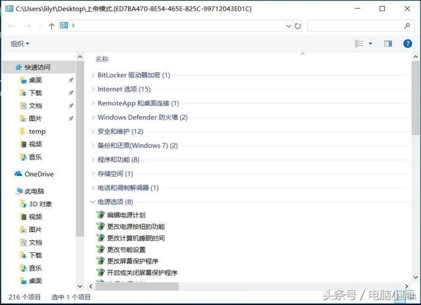Image resolution: width=421 pixels, height=305 pixels.
Task: Open the pinned 下载 folder under quick access
Action: click(35, 93)
